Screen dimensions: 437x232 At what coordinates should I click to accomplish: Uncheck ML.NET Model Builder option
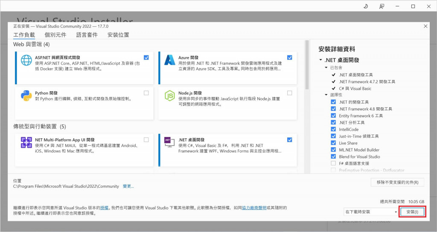pyautogui.click(x=333, y=149)
